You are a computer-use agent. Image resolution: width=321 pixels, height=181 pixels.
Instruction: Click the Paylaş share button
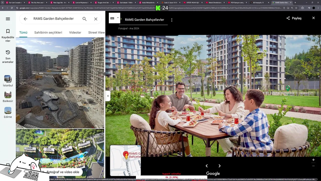[294, 18]
